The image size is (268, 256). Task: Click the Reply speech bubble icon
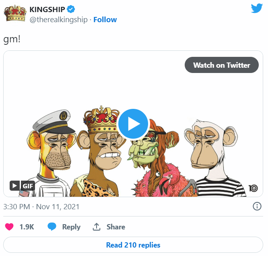pos(52,227)
